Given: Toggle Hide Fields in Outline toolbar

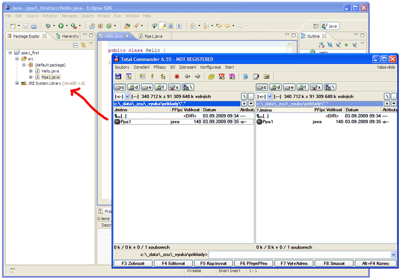Looking at the screenshot, I should [330, 45].
